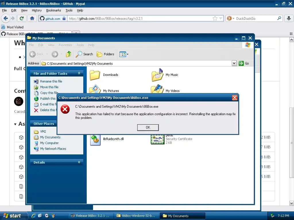Expand the Explorer address bar dropdown

point(234,63)
